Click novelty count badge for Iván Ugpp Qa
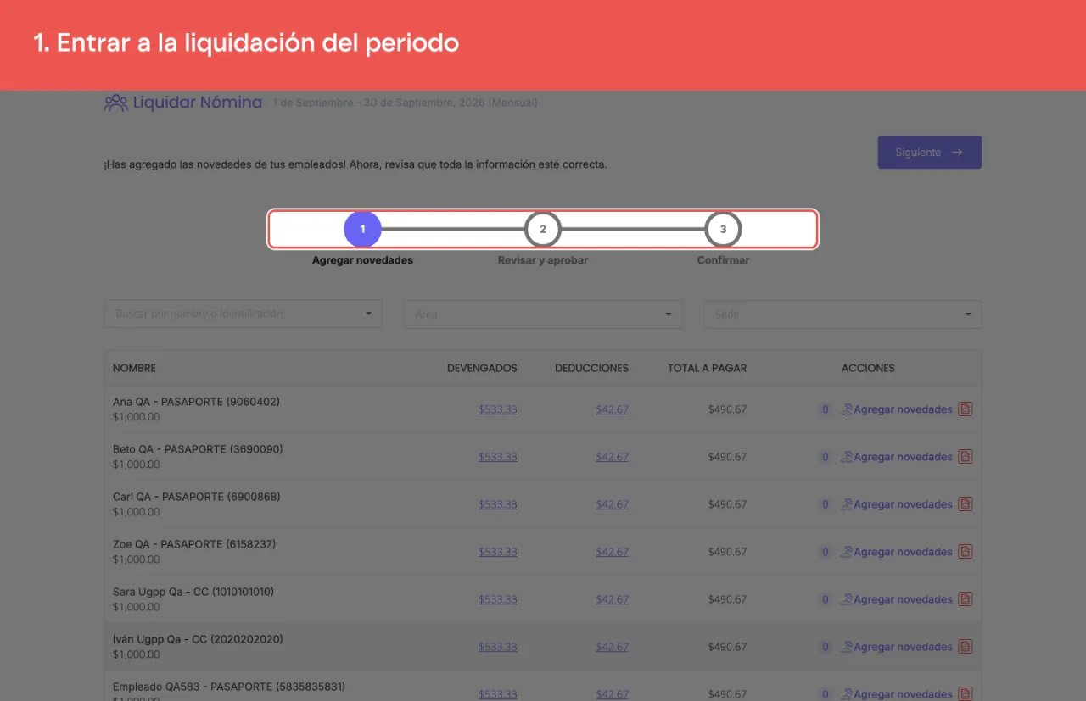Screen dimensions: 1086x701 coord(825,647)
